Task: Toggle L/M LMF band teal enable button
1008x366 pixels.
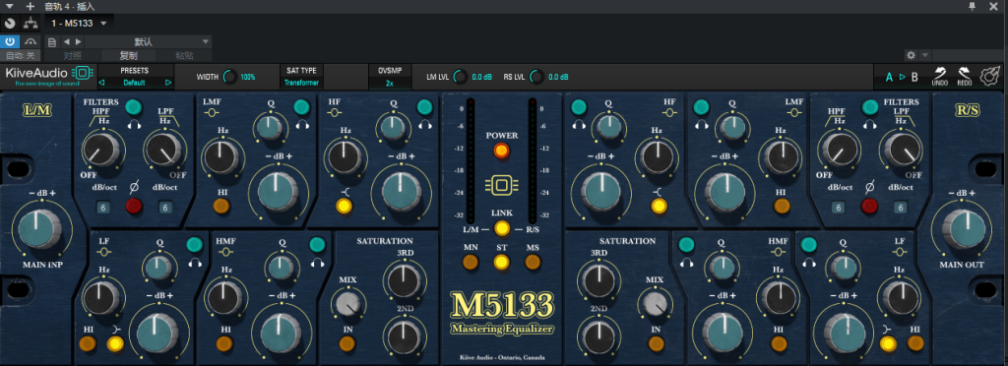Action: 301,106
